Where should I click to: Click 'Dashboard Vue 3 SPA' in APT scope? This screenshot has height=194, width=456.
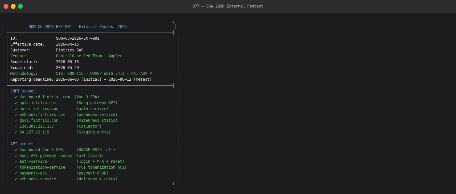point(41,150)
